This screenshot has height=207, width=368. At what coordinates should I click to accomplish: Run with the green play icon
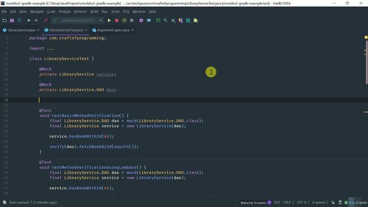click(x=109, y=21)
